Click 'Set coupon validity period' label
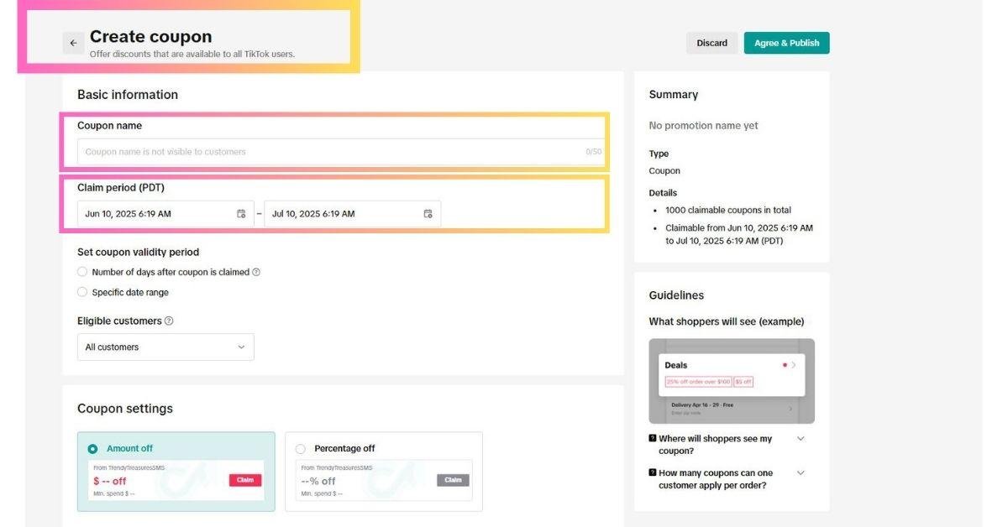Viewport: 1008px width, 527px height. click(x=139, y=252)
